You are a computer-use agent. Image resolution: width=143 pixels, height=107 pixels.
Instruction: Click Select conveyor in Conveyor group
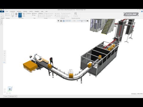coord(42,15)
